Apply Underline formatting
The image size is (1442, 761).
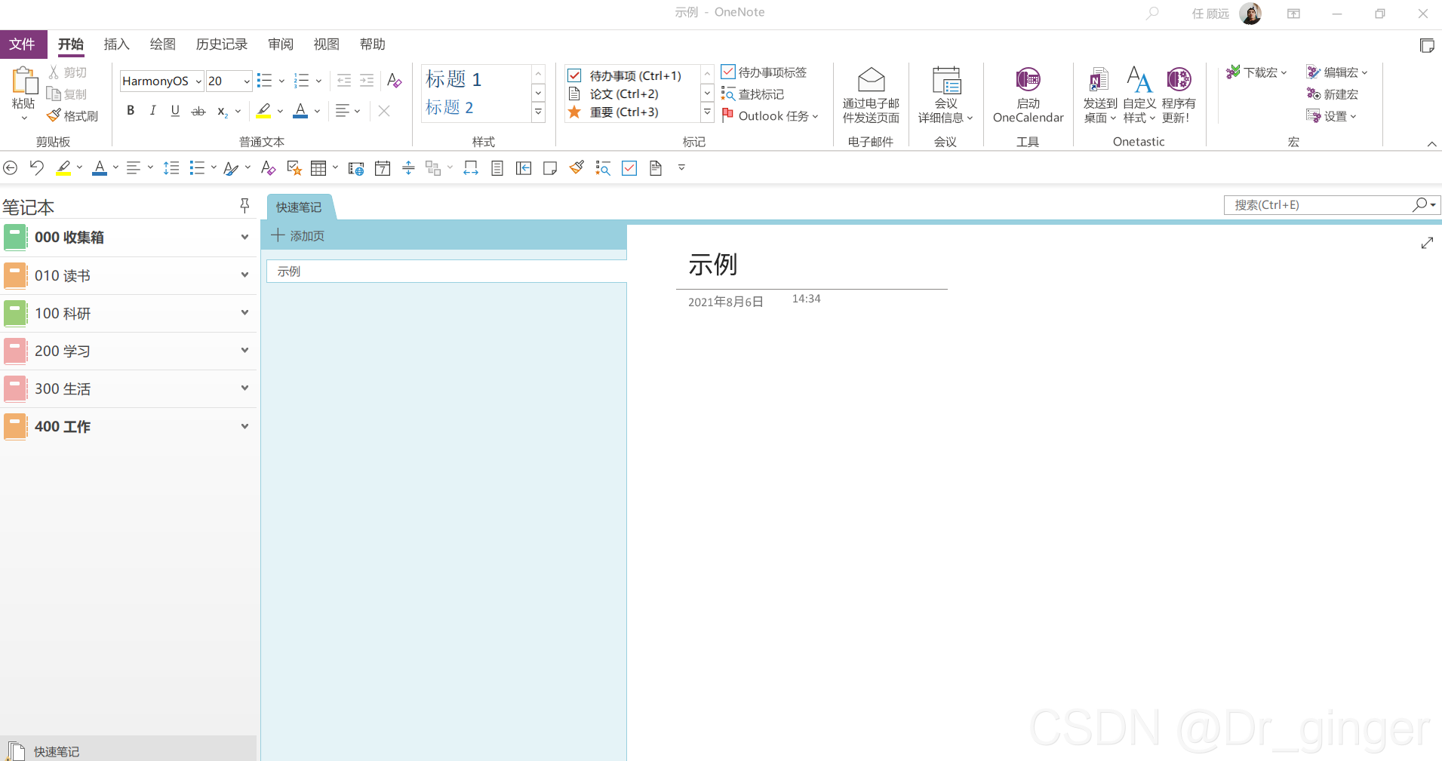(175, 110)
